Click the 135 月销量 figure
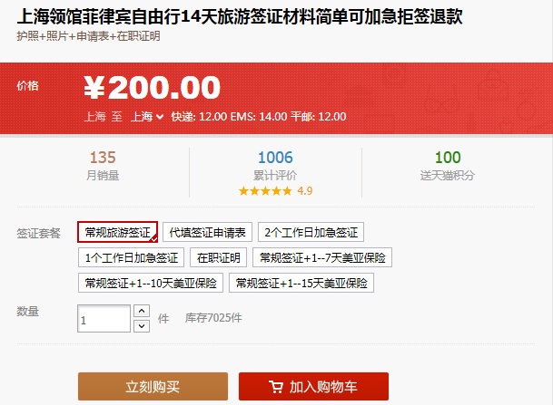 pyautogui.click(x=103, y=166)
